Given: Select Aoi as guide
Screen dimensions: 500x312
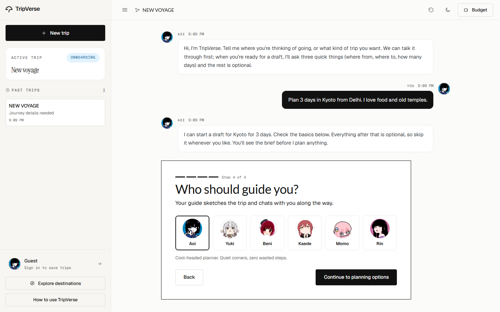Looking at the screenshot, I should [192, 233].
